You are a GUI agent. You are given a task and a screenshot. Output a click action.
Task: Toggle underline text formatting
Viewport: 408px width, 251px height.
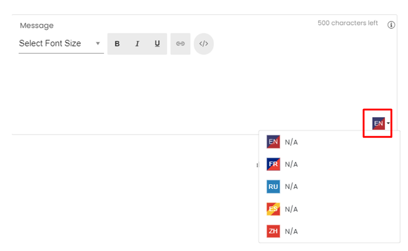click(157, 44)
